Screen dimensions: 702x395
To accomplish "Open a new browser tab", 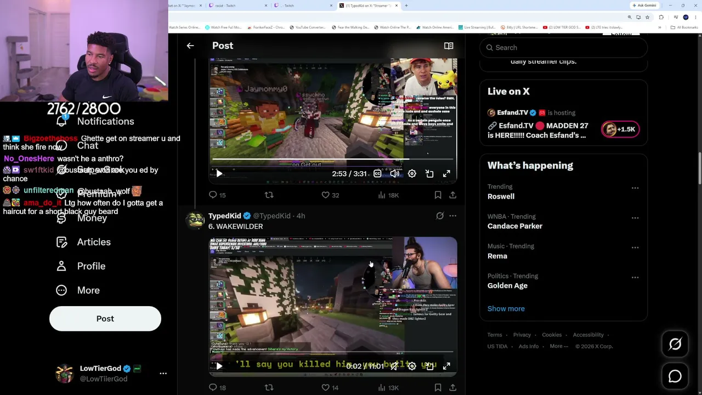I will (406, 5).
